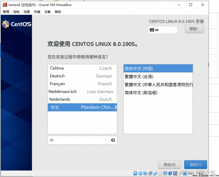Open the 热键 menu
Image resolution: width=219 pixels, height=177 pixels.
coord(37,12)
